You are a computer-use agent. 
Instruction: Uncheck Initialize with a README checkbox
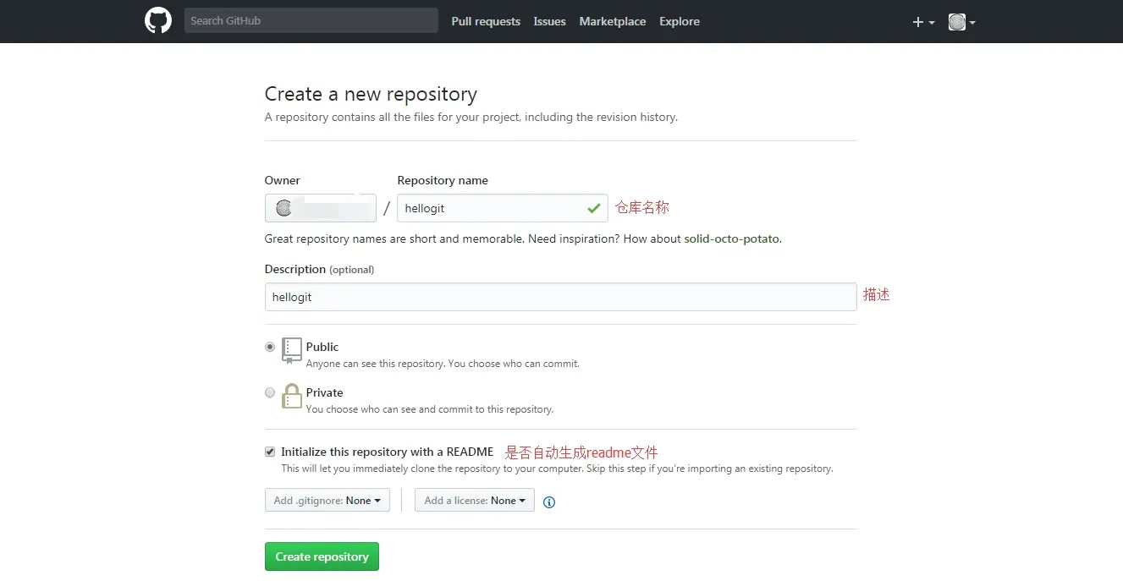pos(270,452)
